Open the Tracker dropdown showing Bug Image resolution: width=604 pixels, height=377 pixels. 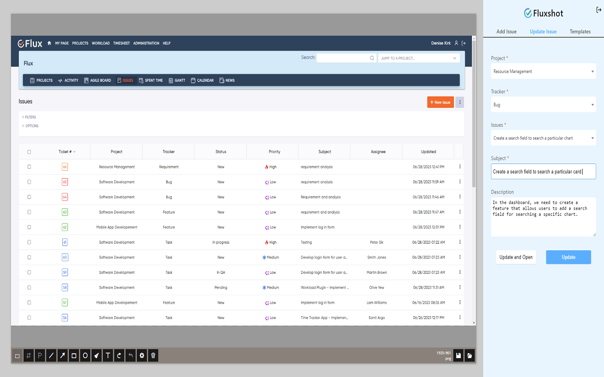point(544,105)
